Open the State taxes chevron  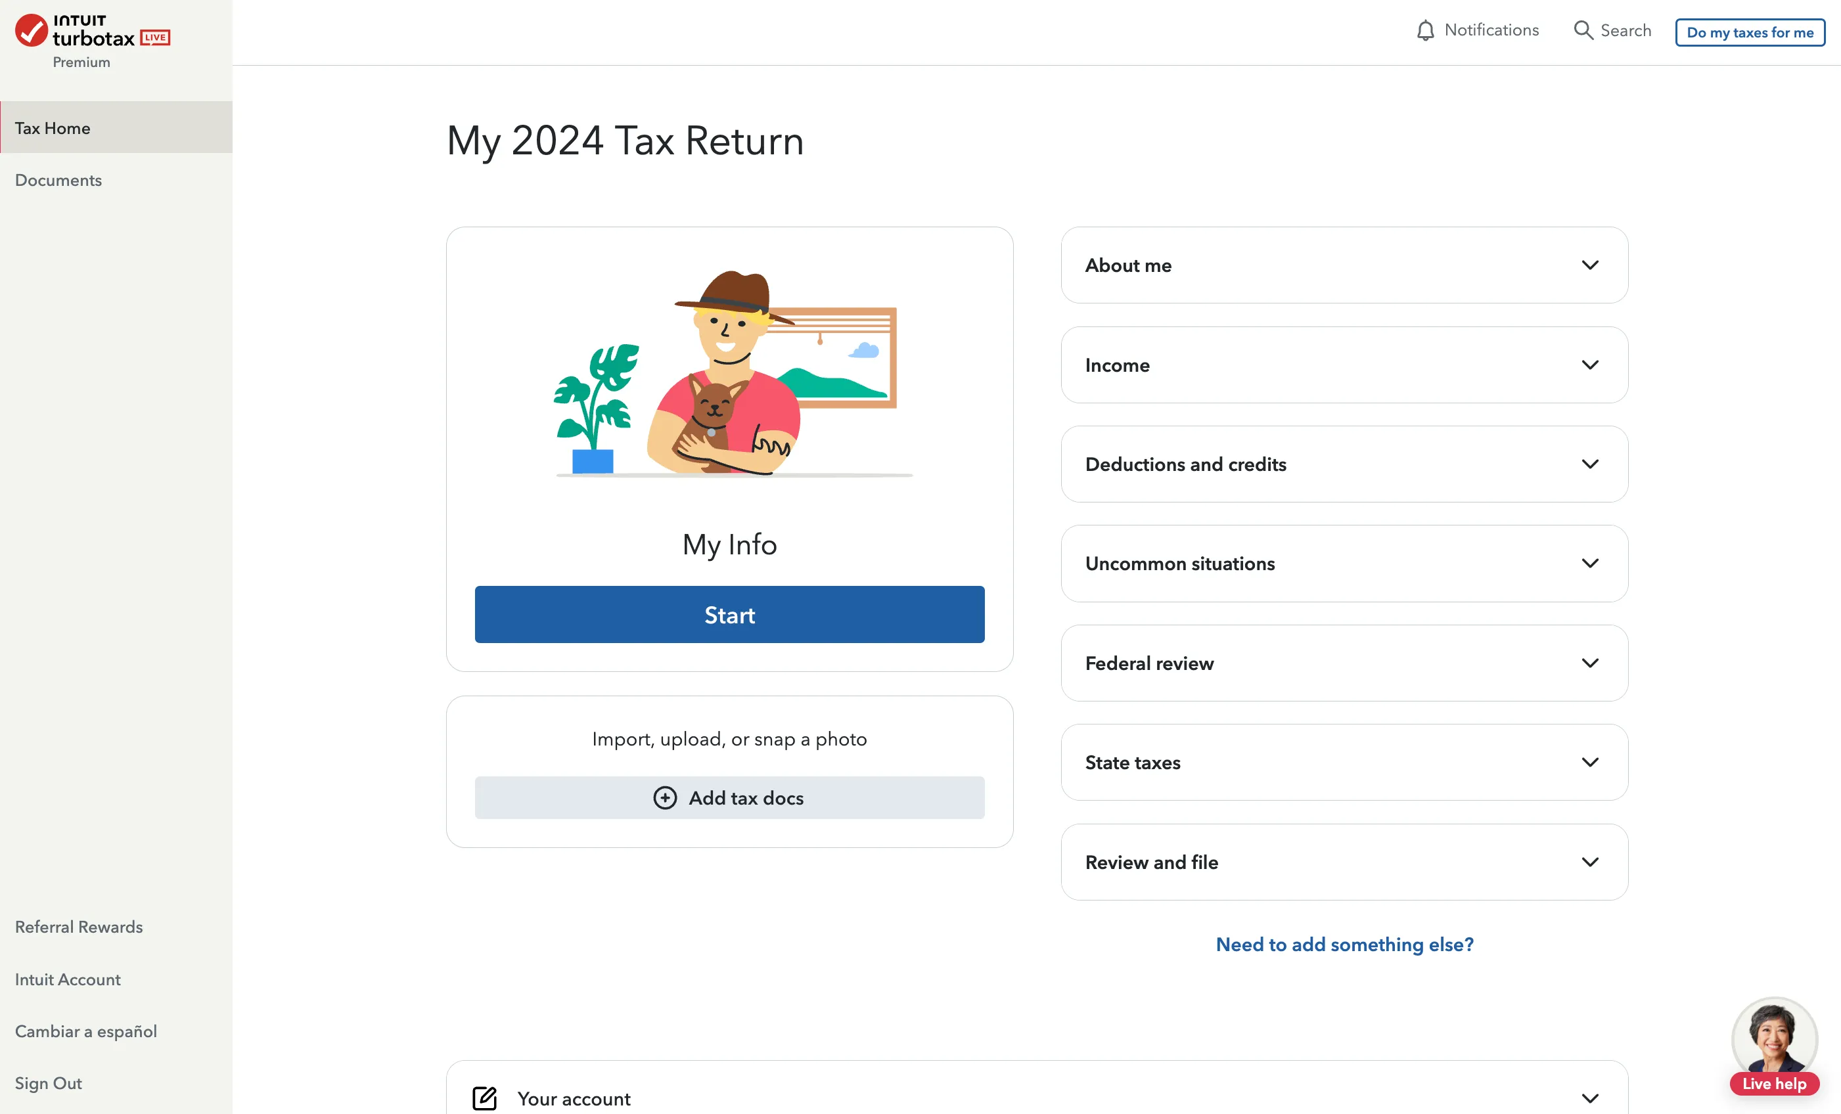click(x=1589, y=762)
